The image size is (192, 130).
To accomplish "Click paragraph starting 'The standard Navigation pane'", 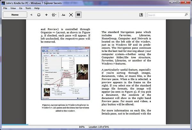I will point(126,48).
